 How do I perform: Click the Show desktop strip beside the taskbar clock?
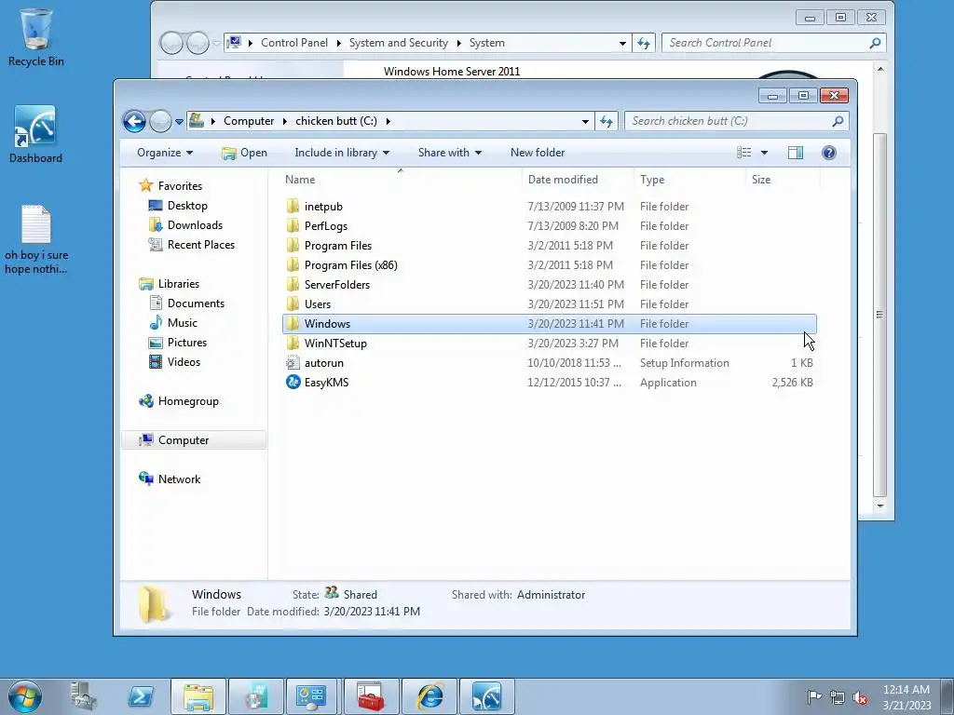point(947,696)
